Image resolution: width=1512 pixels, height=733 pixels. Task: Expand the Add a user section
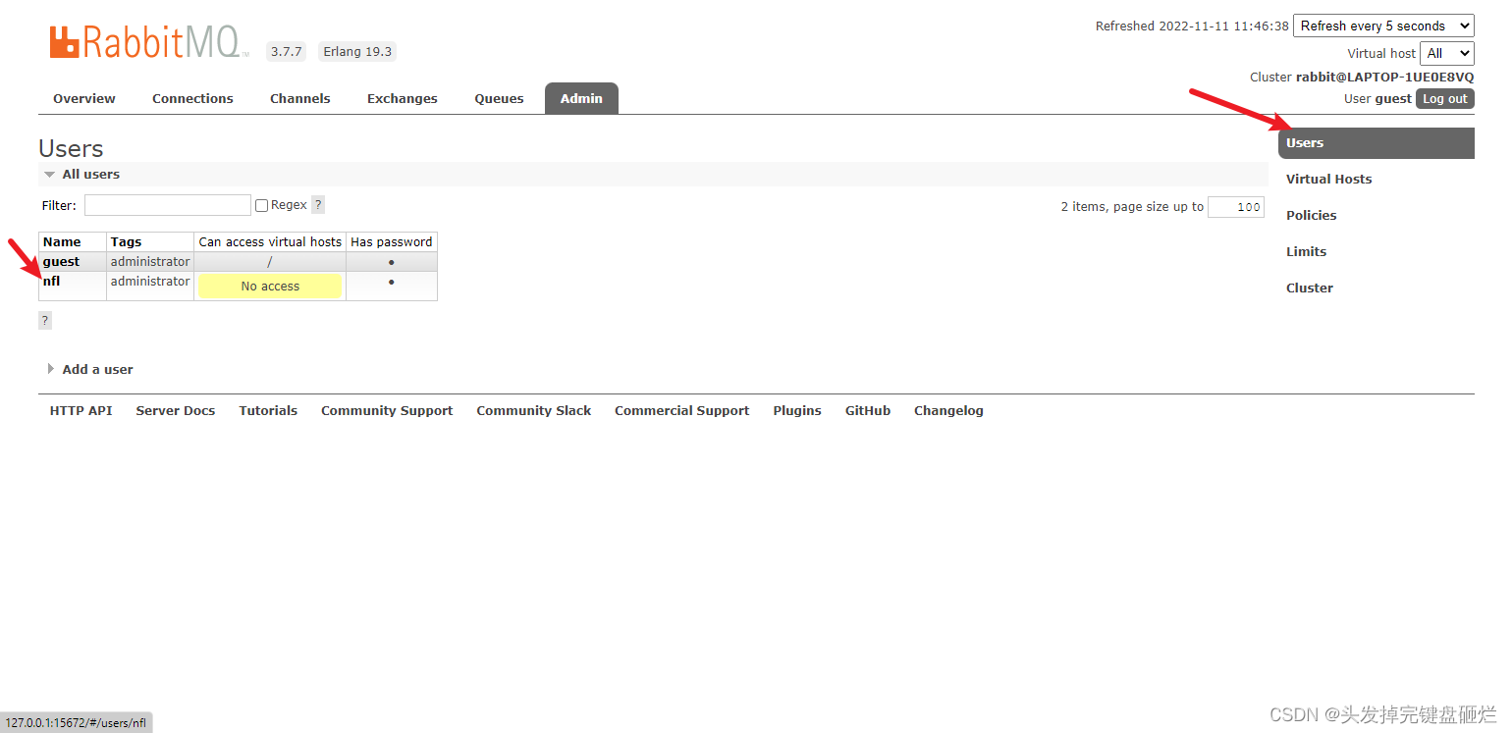90,370
